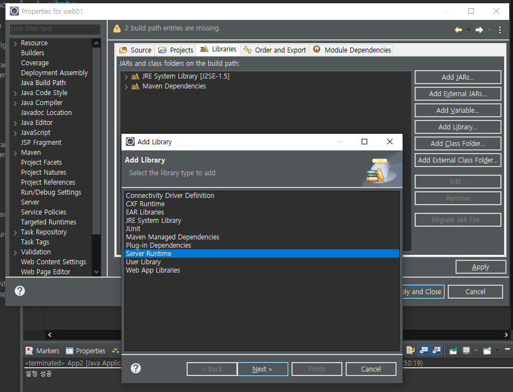This screenshot has height=392, width=513.
Task: Open the back history dropdown arrow
Action: [468, 30]
